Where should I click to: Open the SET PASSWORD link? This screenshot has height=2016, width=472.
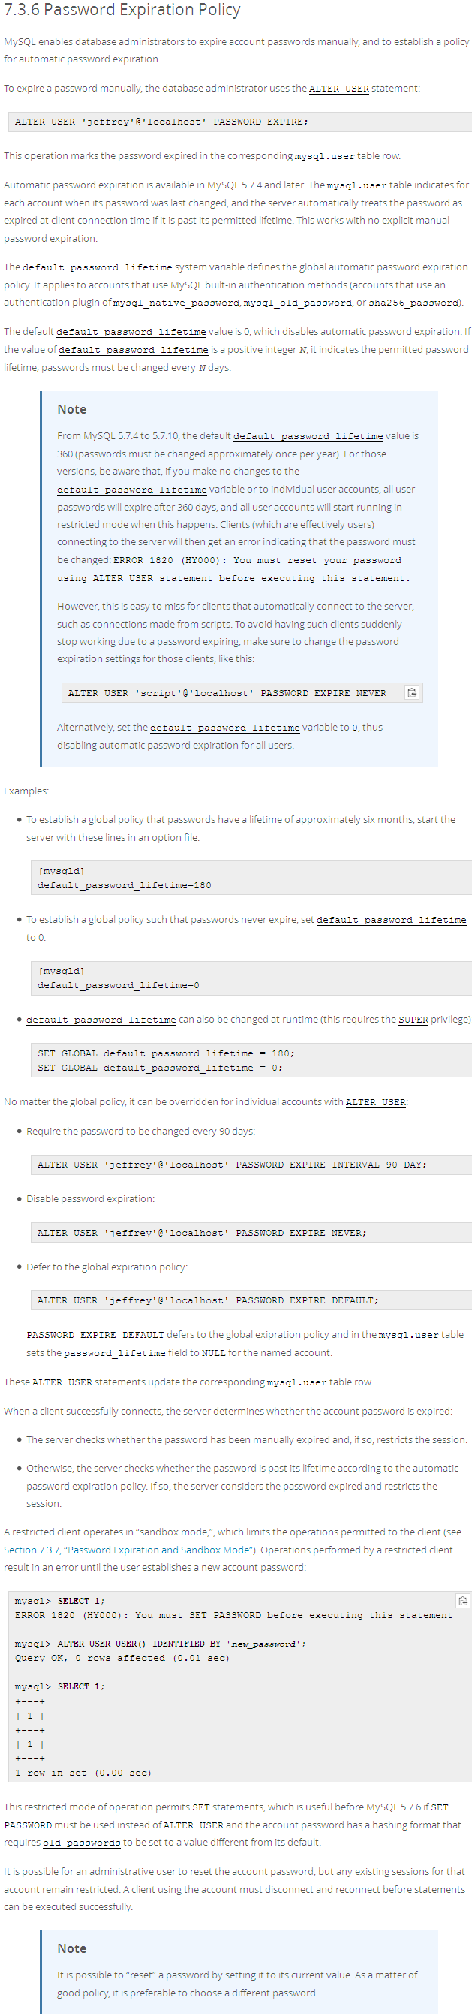[225, 1816]
